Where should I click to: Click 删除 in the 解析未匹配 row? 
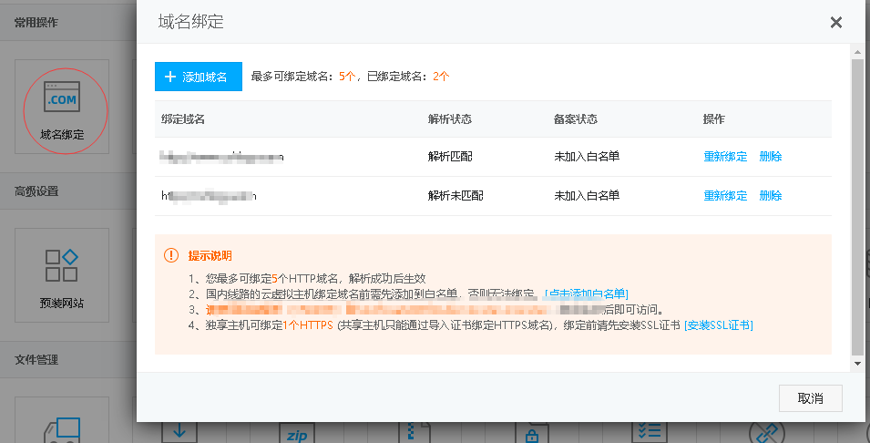(770, 195)
